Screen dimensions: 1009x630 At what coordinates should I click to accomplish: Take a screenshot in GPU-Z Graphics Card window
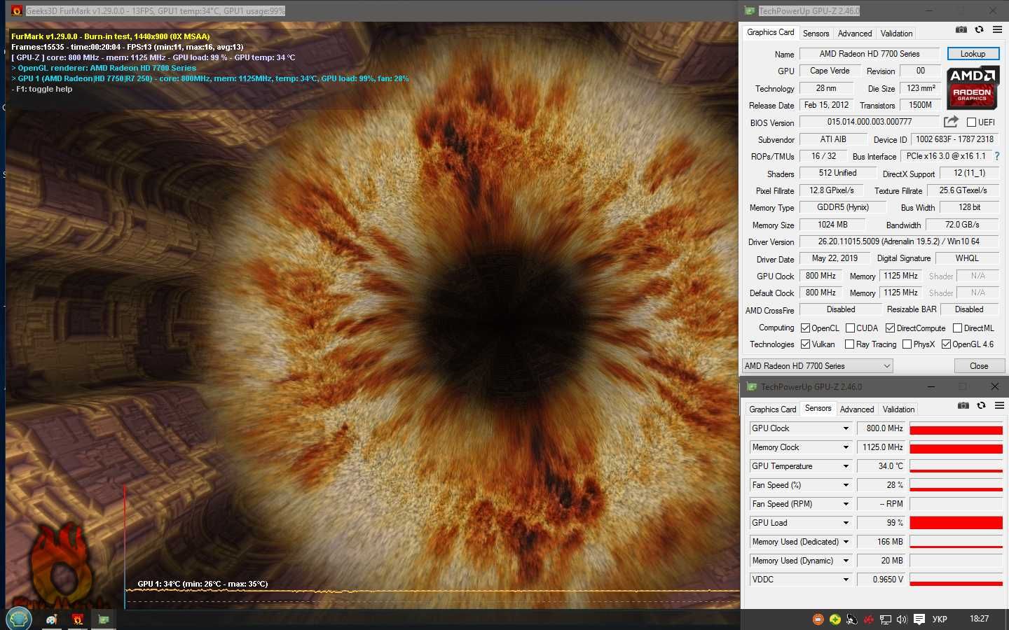click(961, 29)
